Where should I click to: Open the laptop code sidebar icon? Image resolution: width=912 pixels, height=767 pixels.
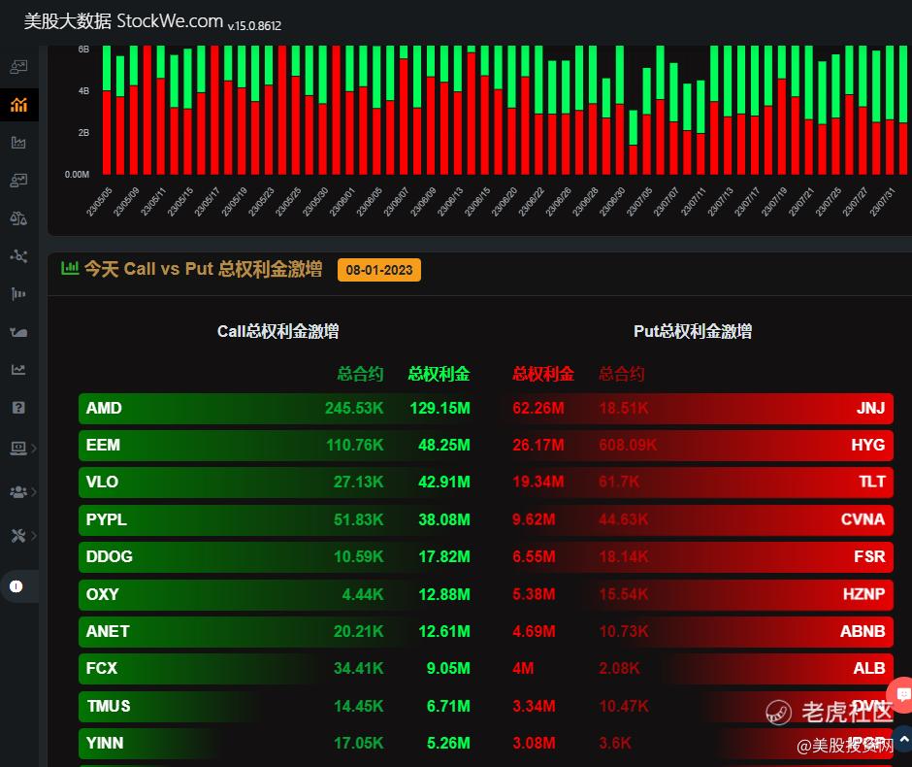(18, 449)
